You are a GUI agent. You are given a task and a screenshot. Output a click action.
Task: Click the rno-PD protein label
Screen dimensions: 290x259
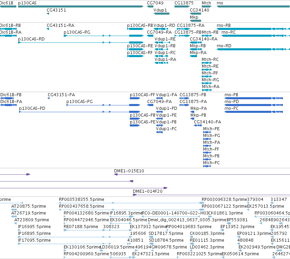click(231, 102)
